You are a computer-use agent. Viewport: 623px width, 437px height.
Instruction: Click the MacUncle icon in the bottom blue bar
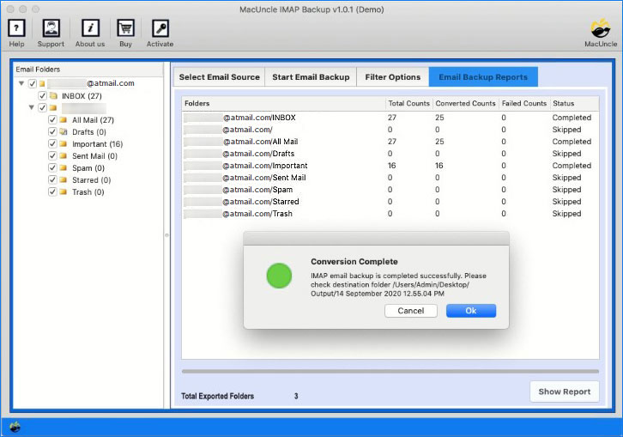coord(15,427)
